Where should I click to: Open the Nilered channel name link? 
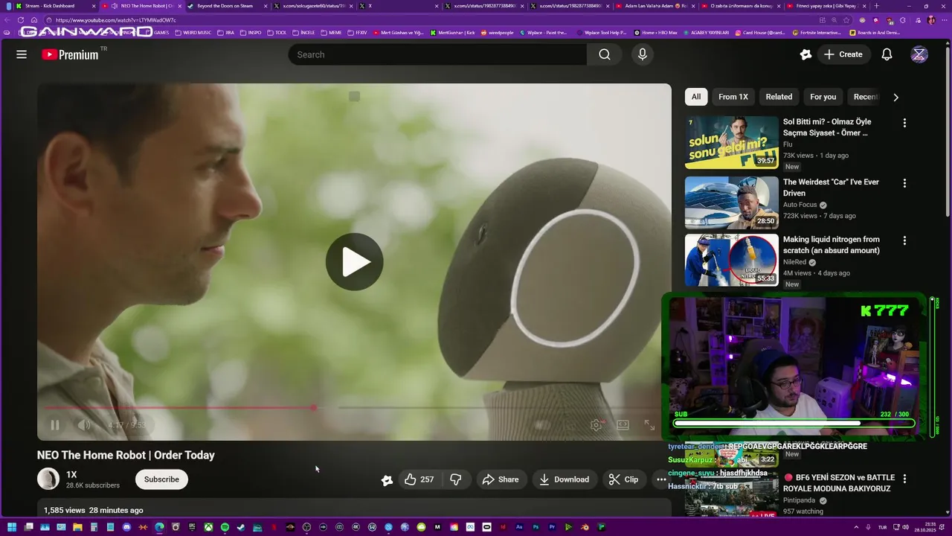click(x=794, y=262)
